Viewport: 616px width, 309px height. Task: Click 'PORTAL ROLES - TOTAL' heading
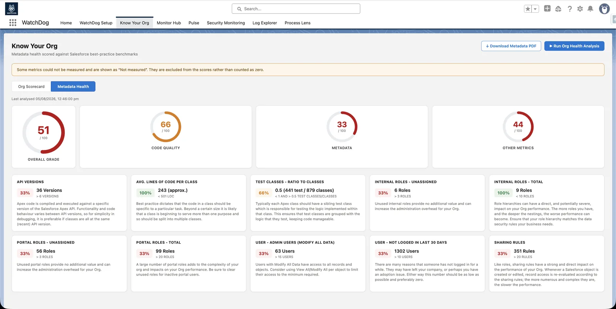coord(159,243)
